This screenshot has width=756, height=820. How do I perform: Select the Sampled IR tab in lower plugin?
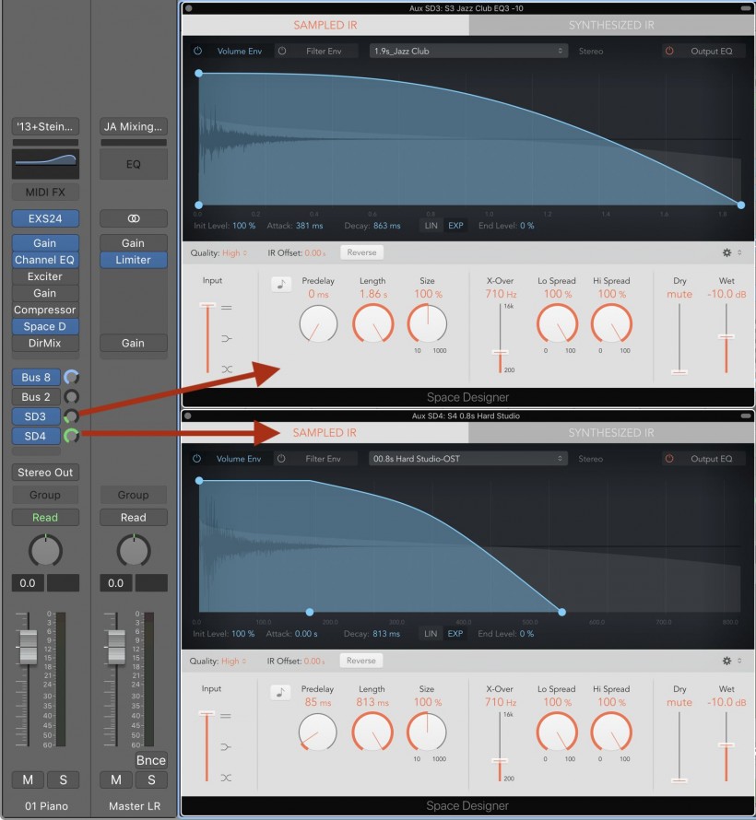point(325,433)
